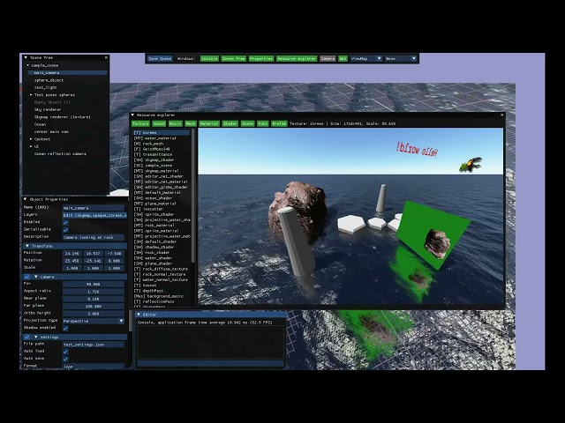Open the ViewMap dropdown
The image size is (565, 423).
tap(365, 59)
